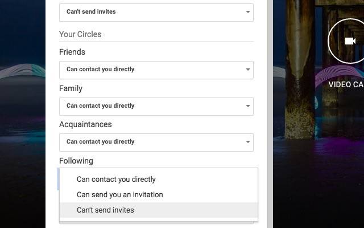Click the Friends dropdown arrow icon
Viewport: 364px width, 228px height.
(248, 70)
